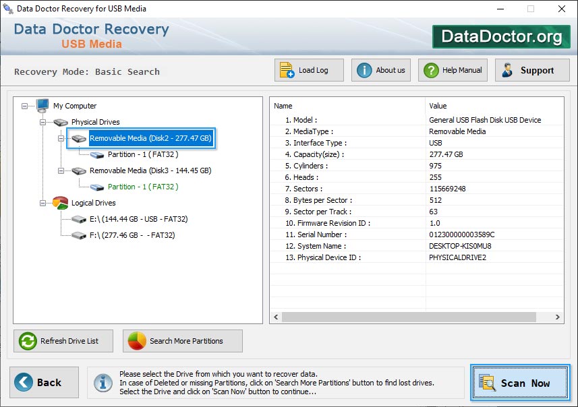Click the Logical Drives pie chart icon

tap(61, 203)
